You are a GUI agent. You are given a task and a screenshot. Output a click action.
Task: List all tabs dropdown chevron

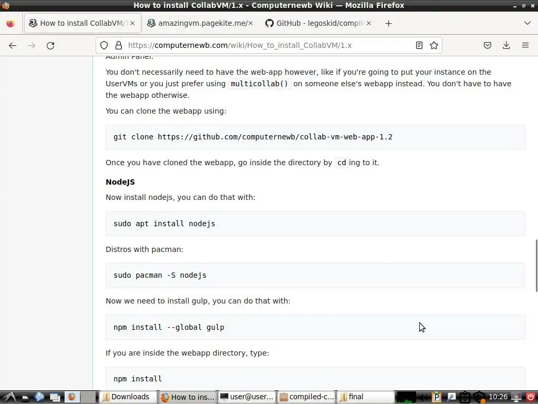[x=527, y=23]
